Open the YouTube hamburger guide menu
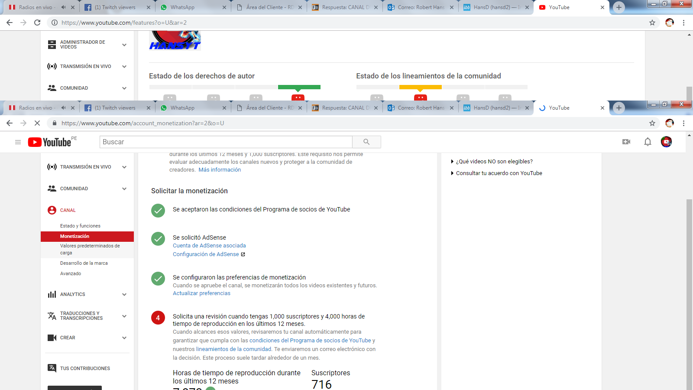Screen dimensions: 693x390 18,142
